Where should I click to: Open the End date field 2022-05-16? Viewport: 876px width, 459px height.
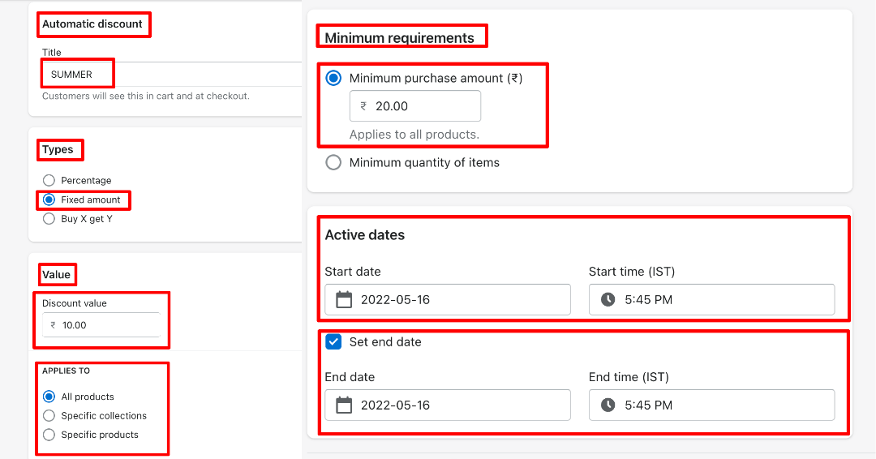tap(448, 405)
